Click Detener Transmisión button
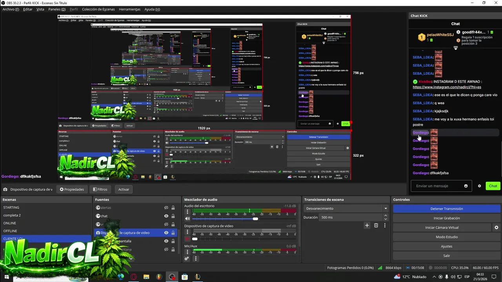Screen dimensions: 502x282 [x=447, y=209]
